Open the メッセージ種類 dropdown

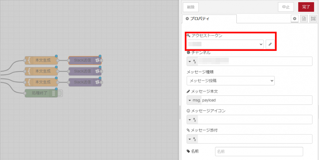231,80
